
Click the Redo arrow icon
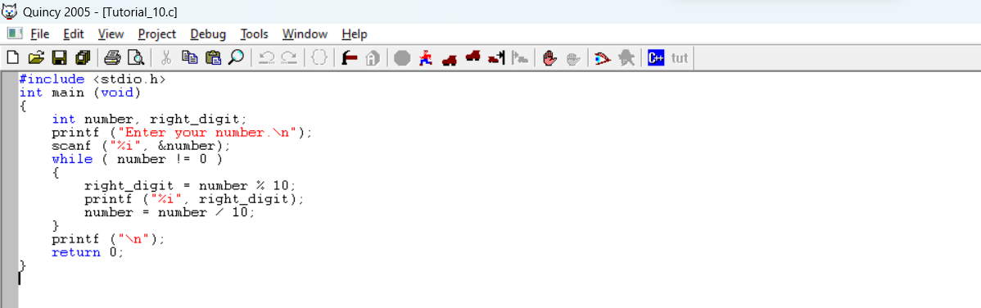click(289, 58)
